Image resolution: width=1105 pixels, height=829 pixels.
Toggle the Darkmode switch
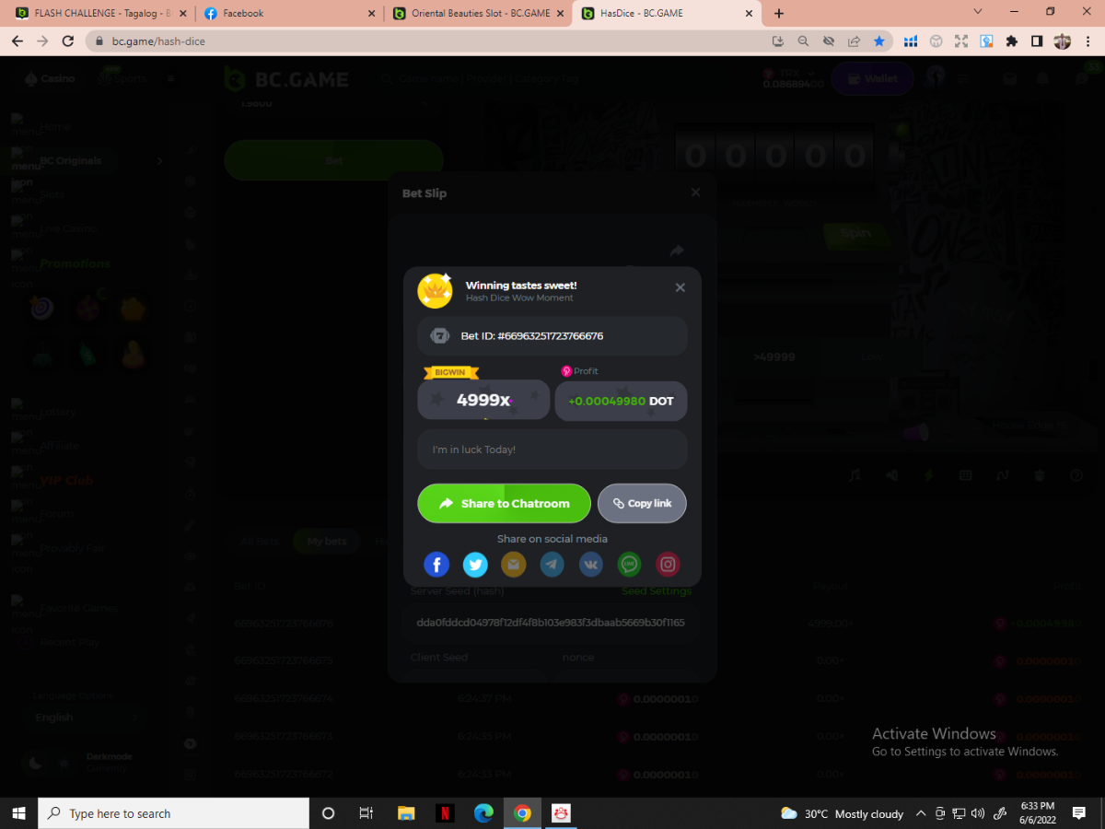pyautogui.click(x=48, y=763)
